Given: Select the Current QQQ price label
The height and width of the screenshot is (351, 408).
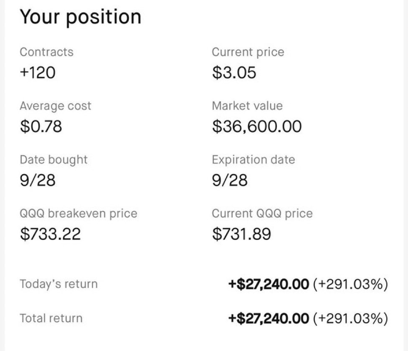Looking at the screenshot, I should tap(262, 214).
